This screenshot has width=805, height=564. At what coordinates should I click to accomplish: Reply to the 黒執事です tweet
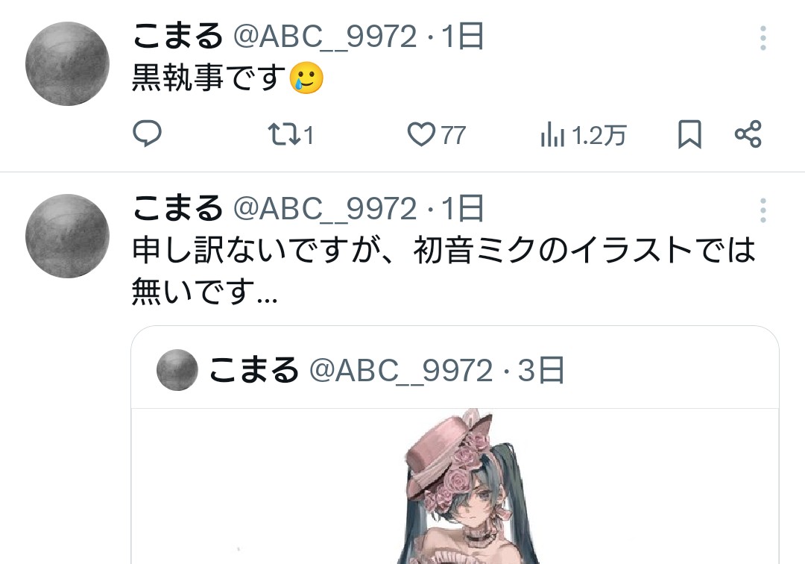coord(148,134)
